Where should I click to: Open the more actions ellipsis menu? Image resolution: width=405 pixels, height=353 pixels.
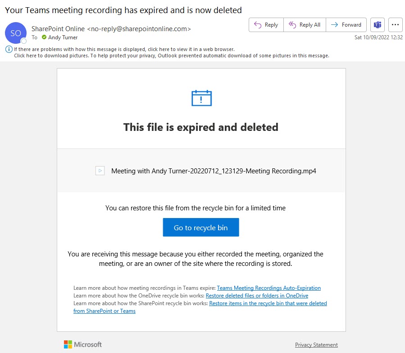395,25
